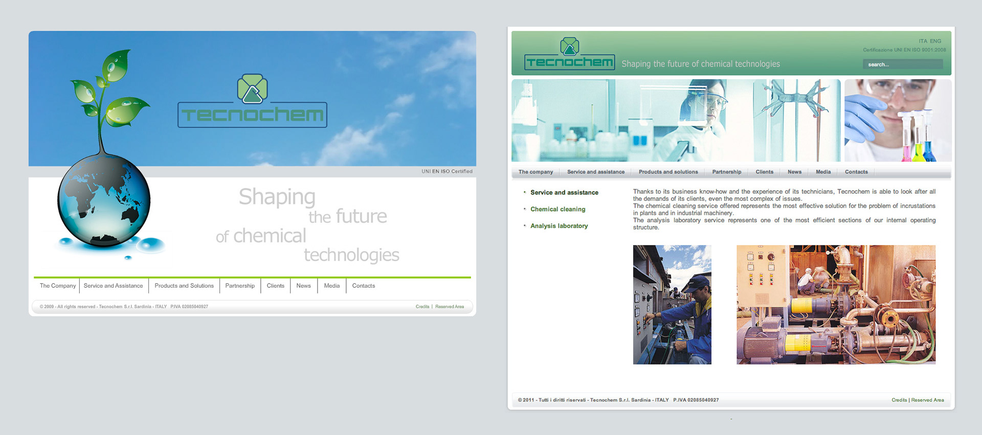Image resolution: width=982 pixels, height=435 pixels.
Task: Open The Company in the left homepage menu
Action: coord(58,286)
